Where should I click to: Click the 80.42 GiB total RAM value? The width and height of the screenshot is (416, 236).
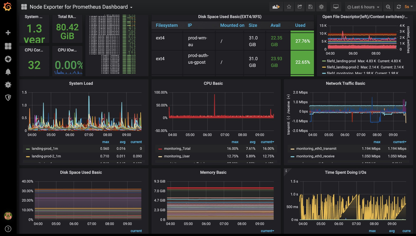(x=67, y=31)
